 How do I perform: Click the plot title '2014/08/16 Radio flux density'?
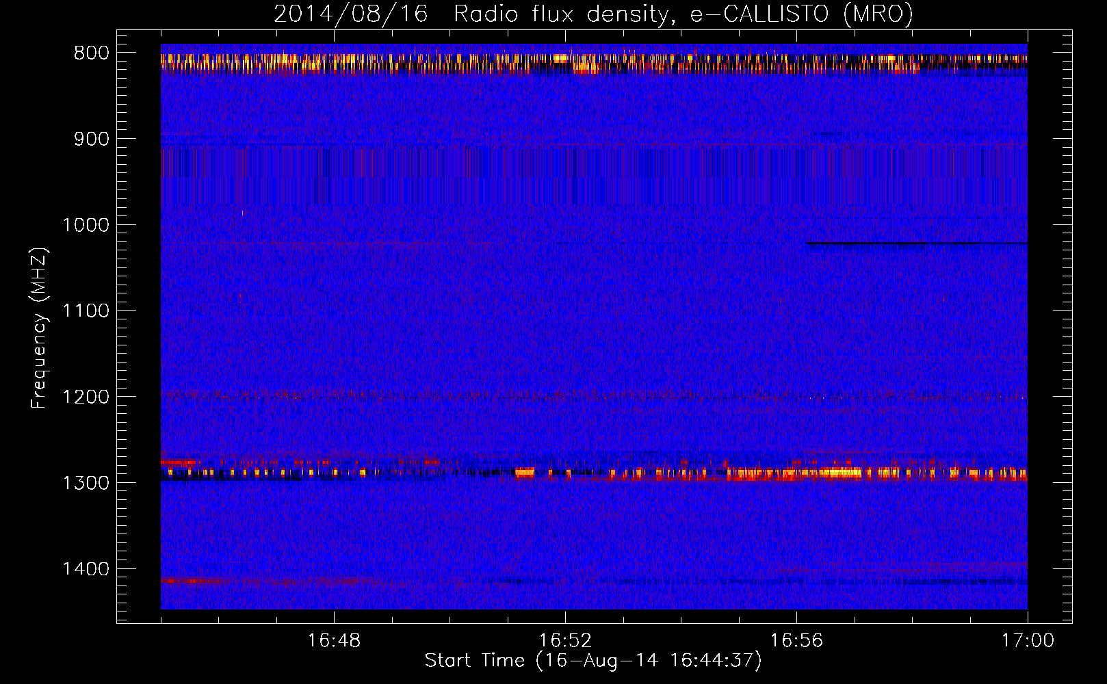pos(593,14)
